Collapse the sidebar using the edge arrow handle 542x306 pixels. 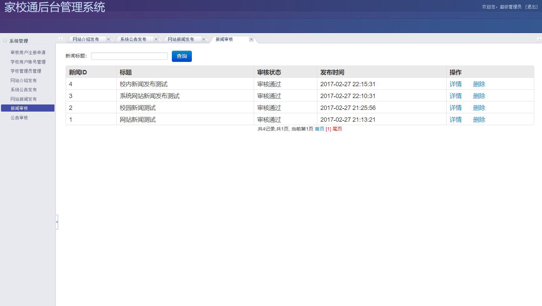coord(57,222)
